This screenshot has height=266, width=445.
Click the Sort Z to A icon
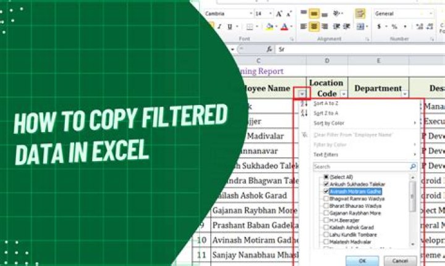click(x=304, y=114)
